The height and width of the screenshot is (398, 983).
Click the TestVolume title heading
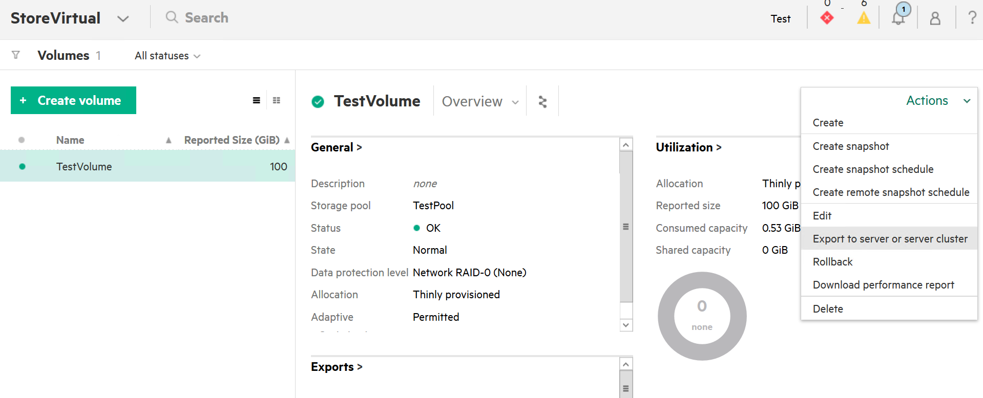click(377, 101)
